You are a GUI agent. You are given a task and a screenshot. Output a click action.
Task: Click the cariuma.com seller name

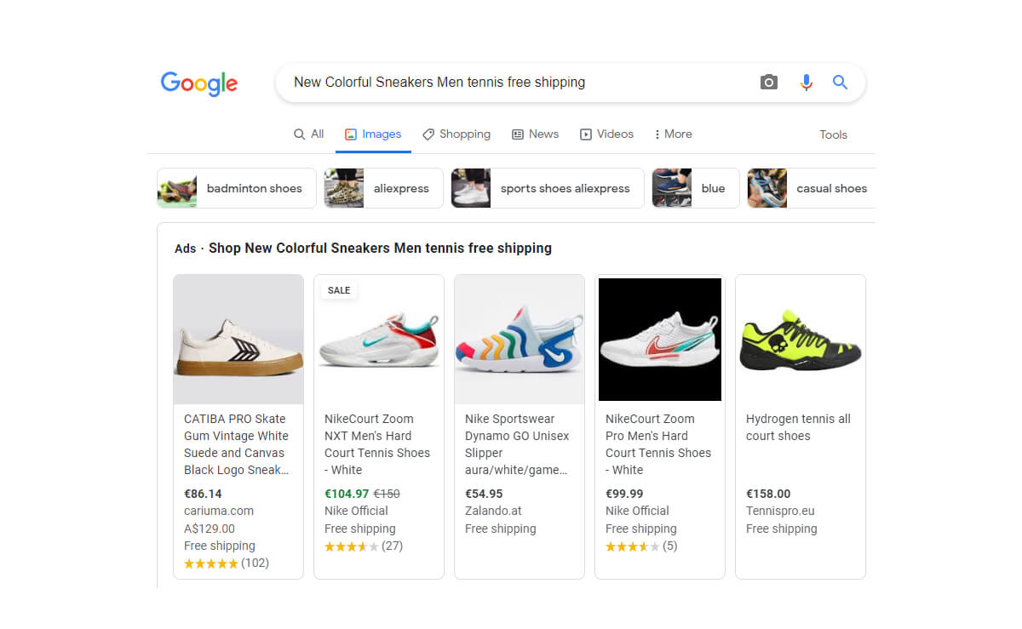219,511
